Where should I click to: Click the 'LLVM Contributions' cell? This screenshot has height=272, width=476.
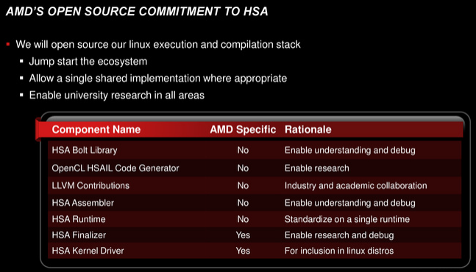tap(90, 185)
